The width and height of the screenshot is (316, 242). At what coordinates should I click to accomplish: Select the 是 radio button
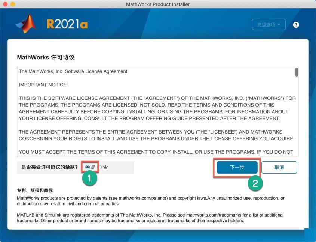[x=88, y=167]
